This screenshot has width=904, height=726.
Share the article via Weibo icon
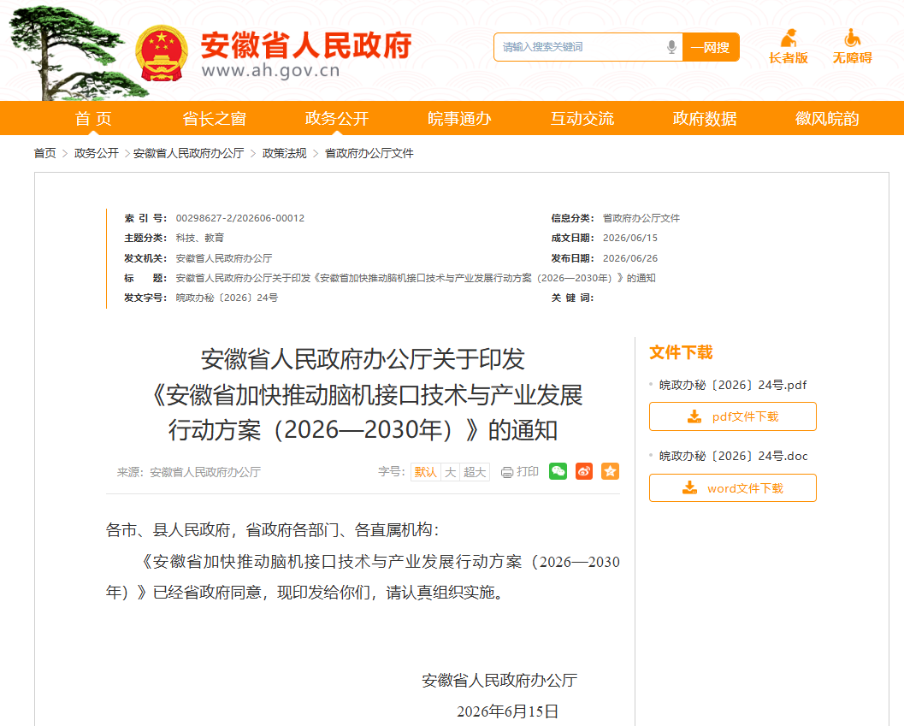coord(583,472)
